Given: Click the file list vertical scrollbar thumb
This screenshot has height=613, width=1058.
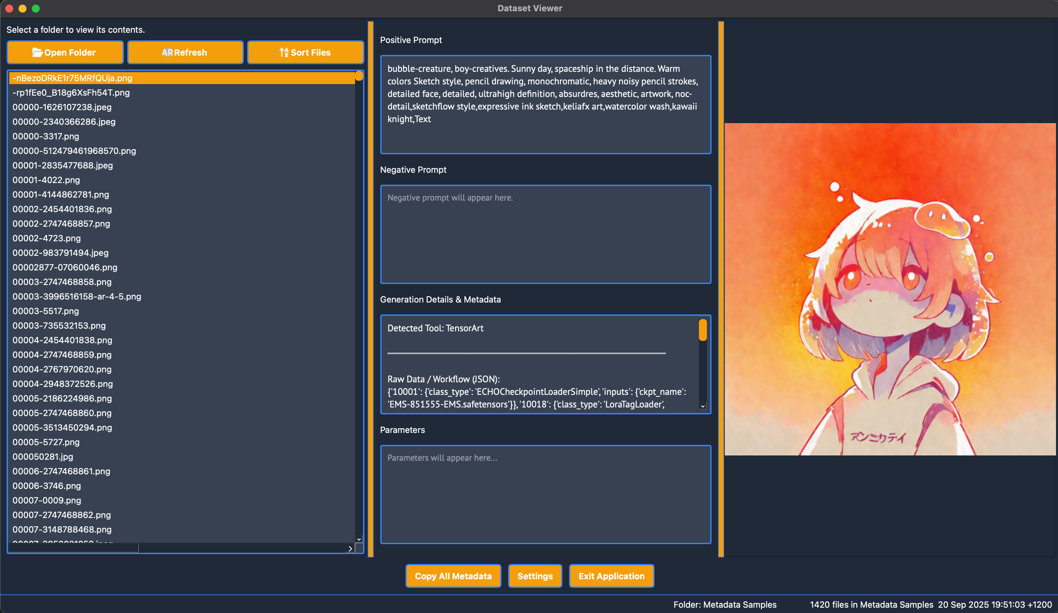Looking at the screenshot, I should [x=359, y=76].
